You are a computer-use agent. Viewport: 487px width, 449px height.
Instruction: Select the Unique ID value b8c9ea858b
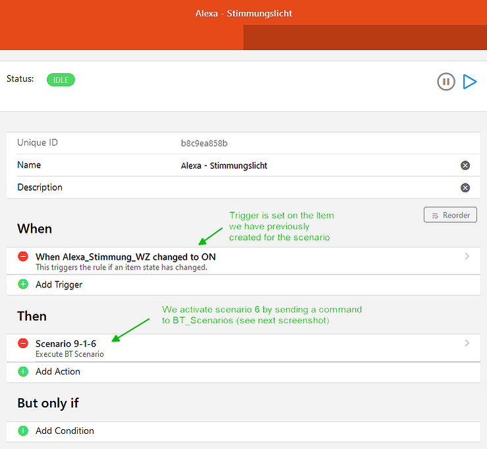coord(204,143)
